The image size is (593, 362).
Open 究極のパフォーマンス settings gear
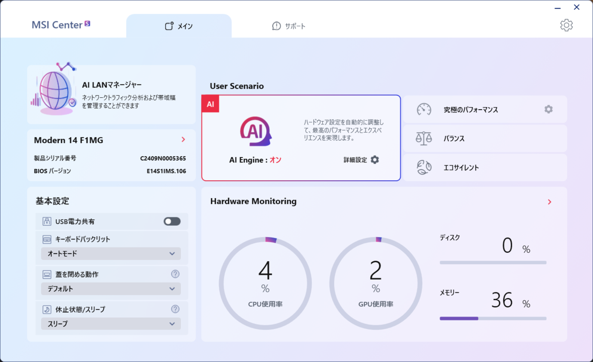tap(549, 109)
